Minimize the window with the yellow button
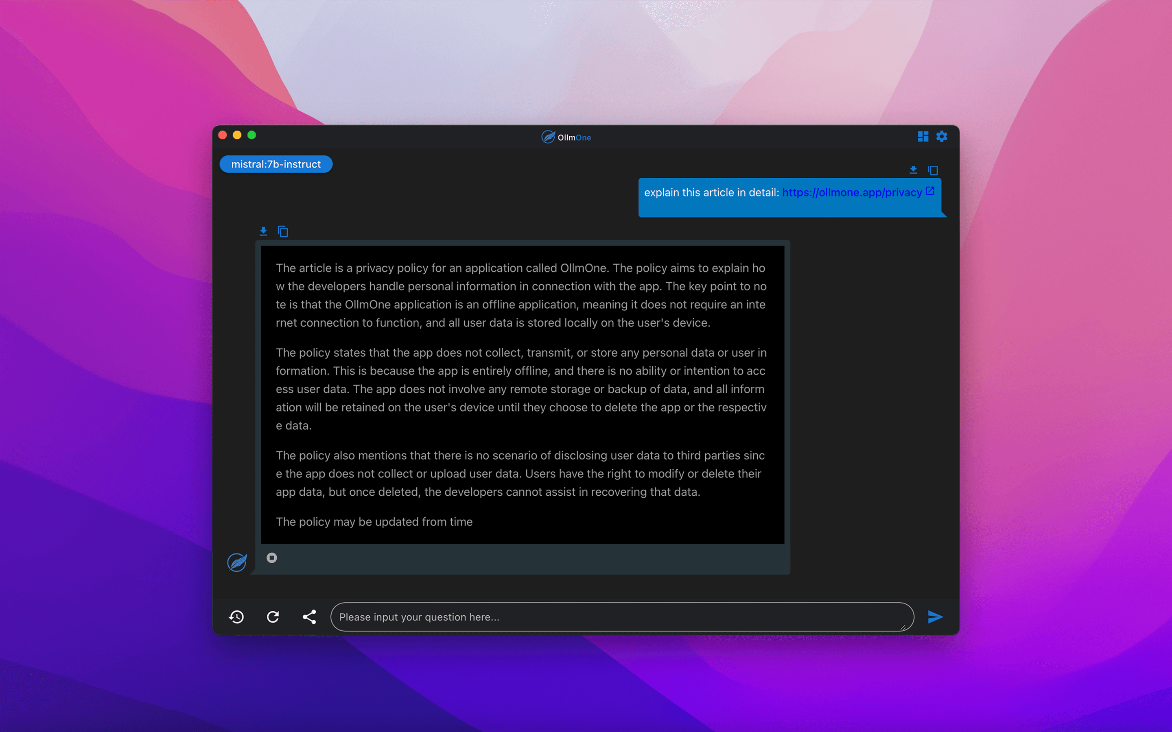The height and width of the screenshot is (732, 1172). pyautogui.click(x=237, y=135)
